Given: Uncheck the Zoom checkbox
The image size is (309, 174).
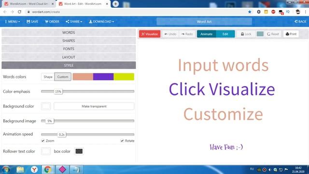Looking at the screenshot, I should [43, 141].
